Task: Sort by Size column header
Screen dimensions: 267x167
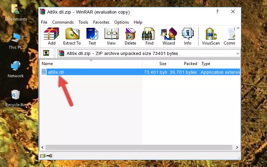Action: 155,64
